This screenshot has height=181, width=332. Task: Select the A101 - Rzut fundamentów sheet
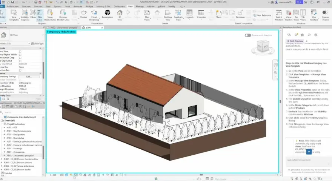[19, 131]
